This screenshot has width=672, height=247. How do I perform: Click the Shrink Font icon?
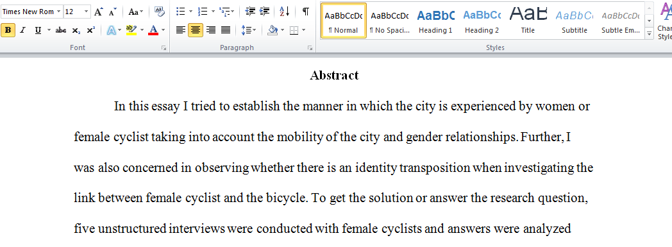point(112,12)
